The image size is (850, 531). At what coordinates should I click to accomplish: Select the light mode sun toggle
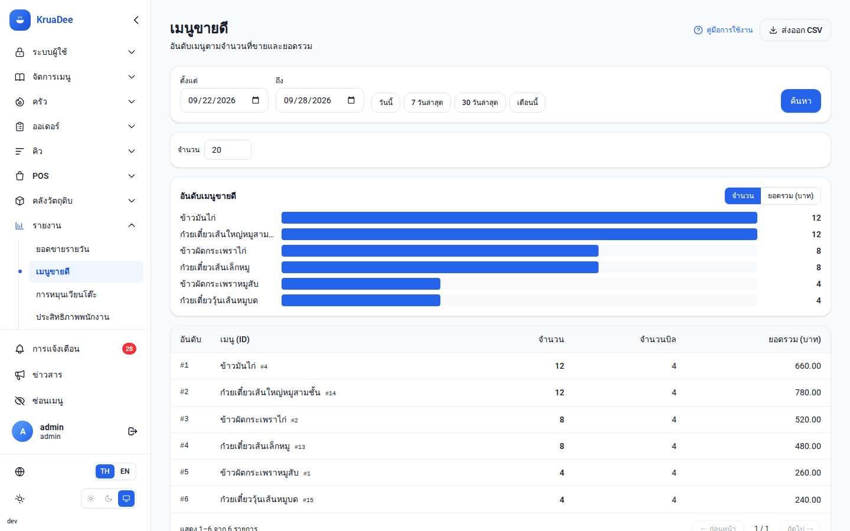(91, 499)
